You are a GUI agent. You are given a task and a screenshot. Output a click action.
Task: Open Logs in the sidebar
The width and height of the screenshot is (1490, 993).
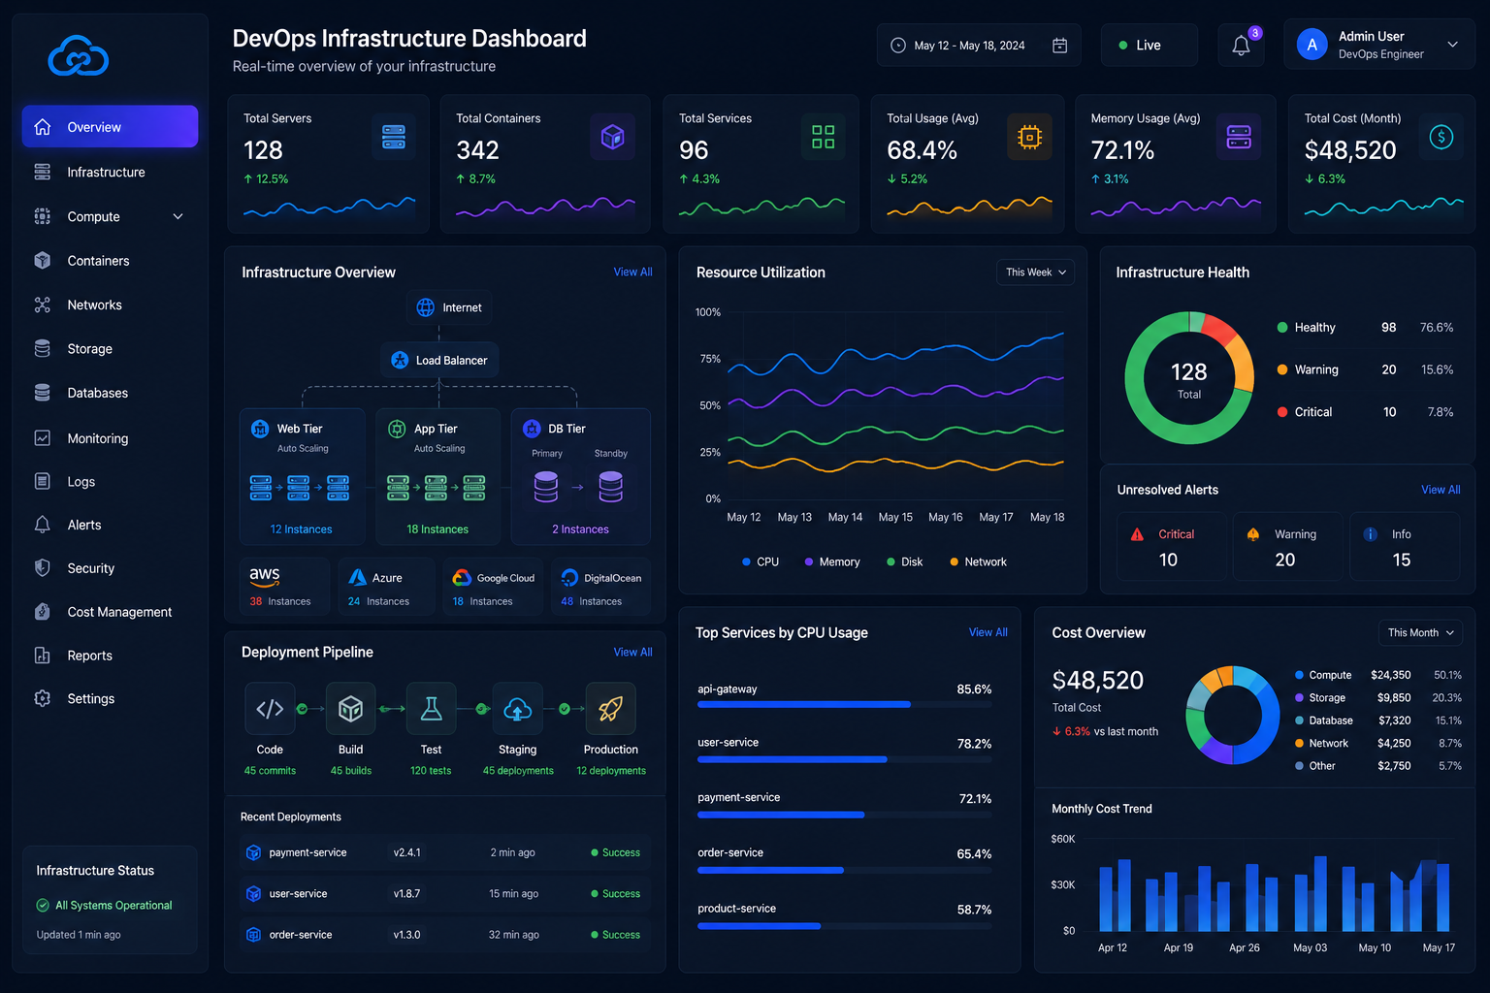pyautogui.click(x=110, y=482)
